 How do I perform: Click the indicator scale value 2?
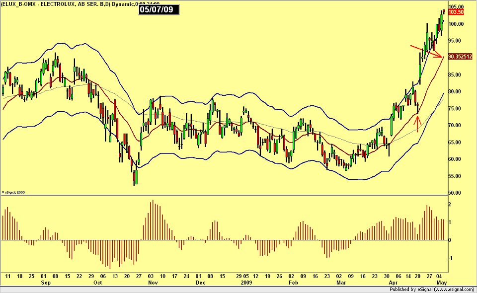[x=450, y=205]
